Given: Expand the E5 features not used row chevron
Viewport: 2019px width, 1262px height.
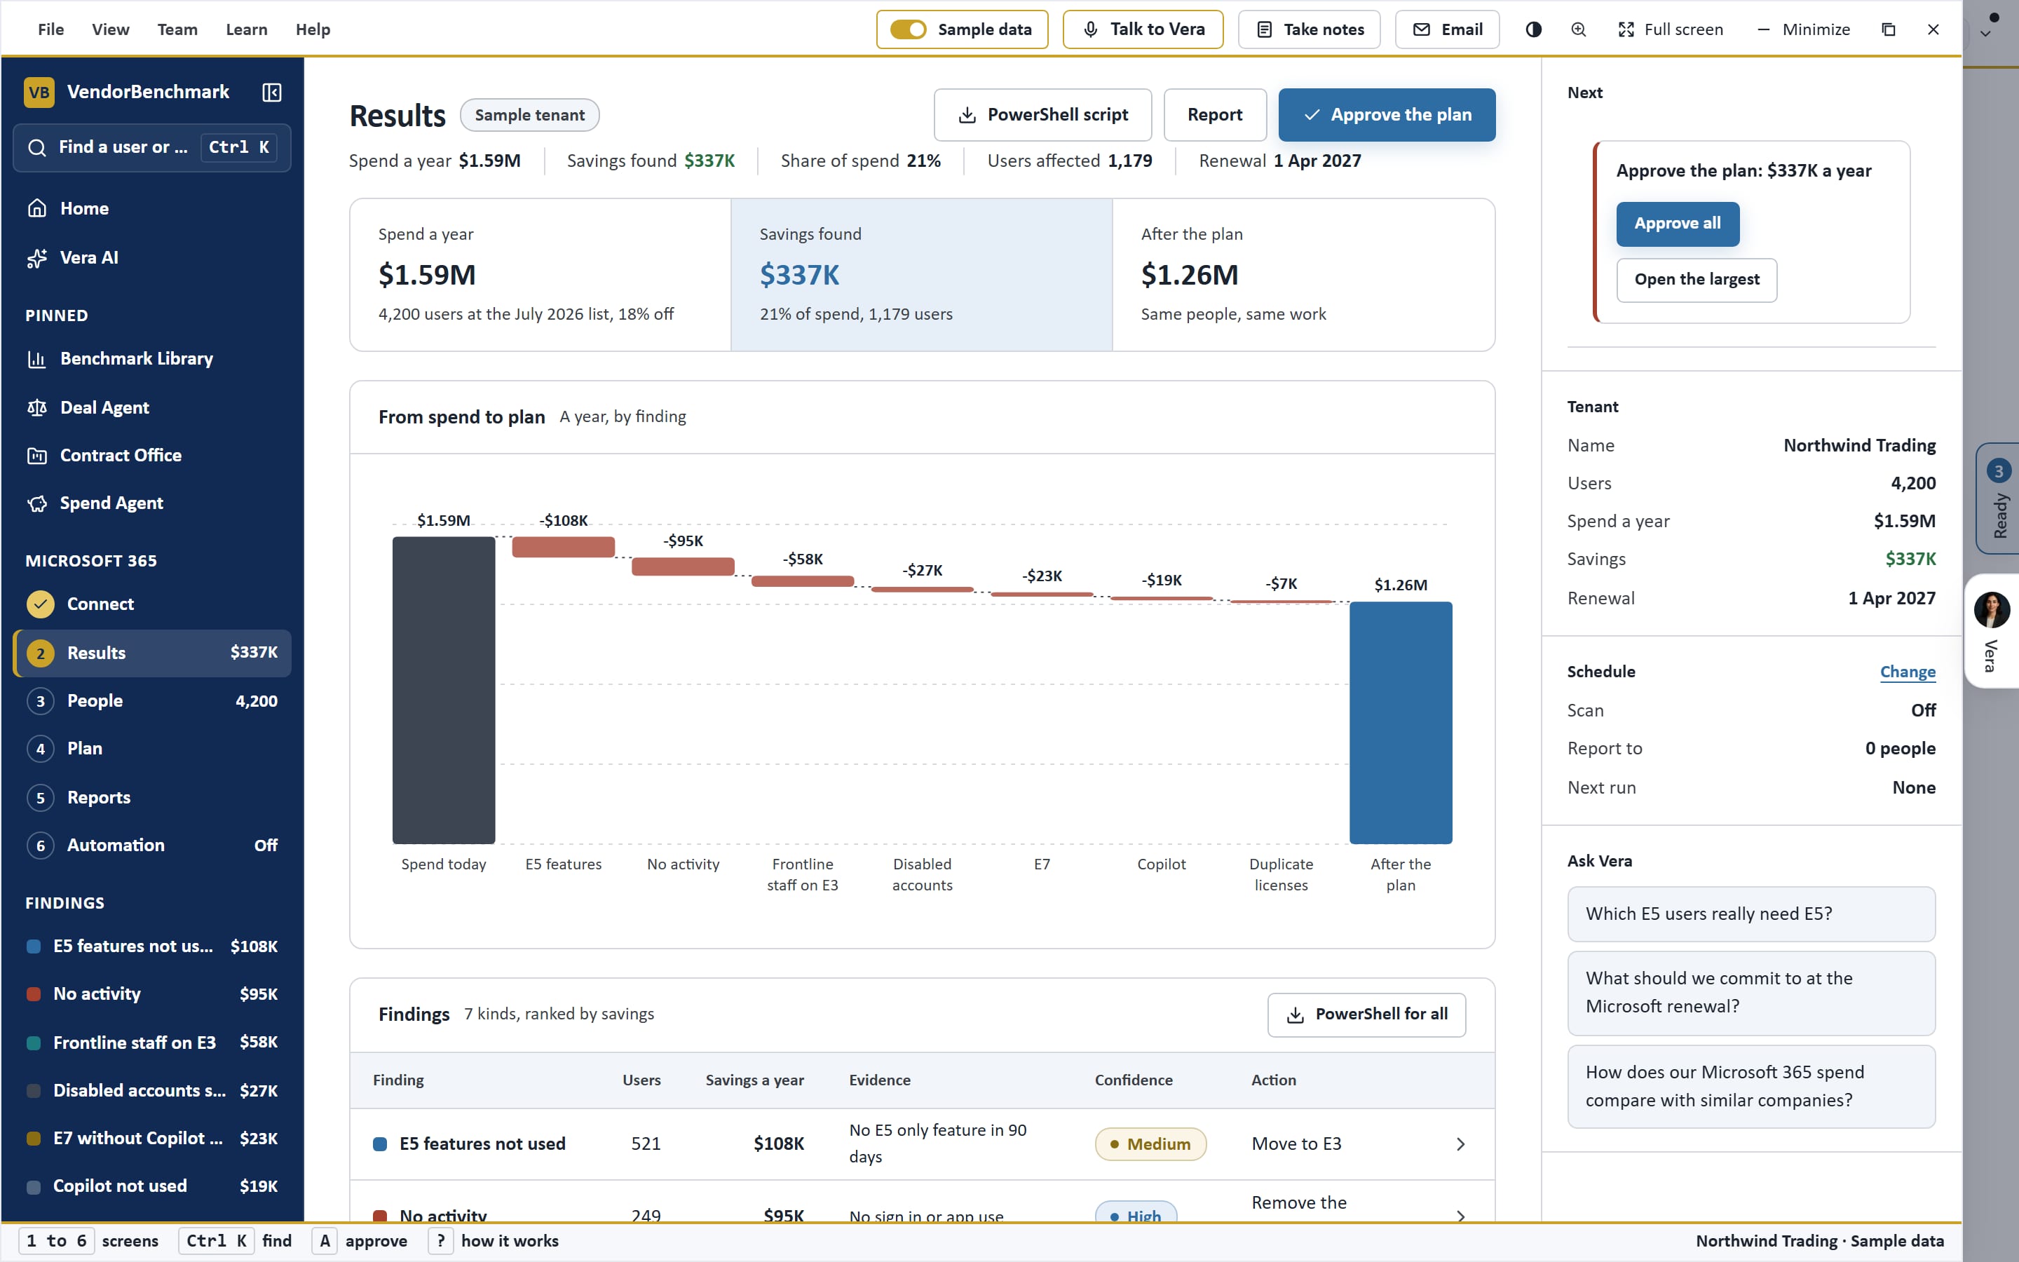Looking at the screenshot, I should [1460, 1144].
